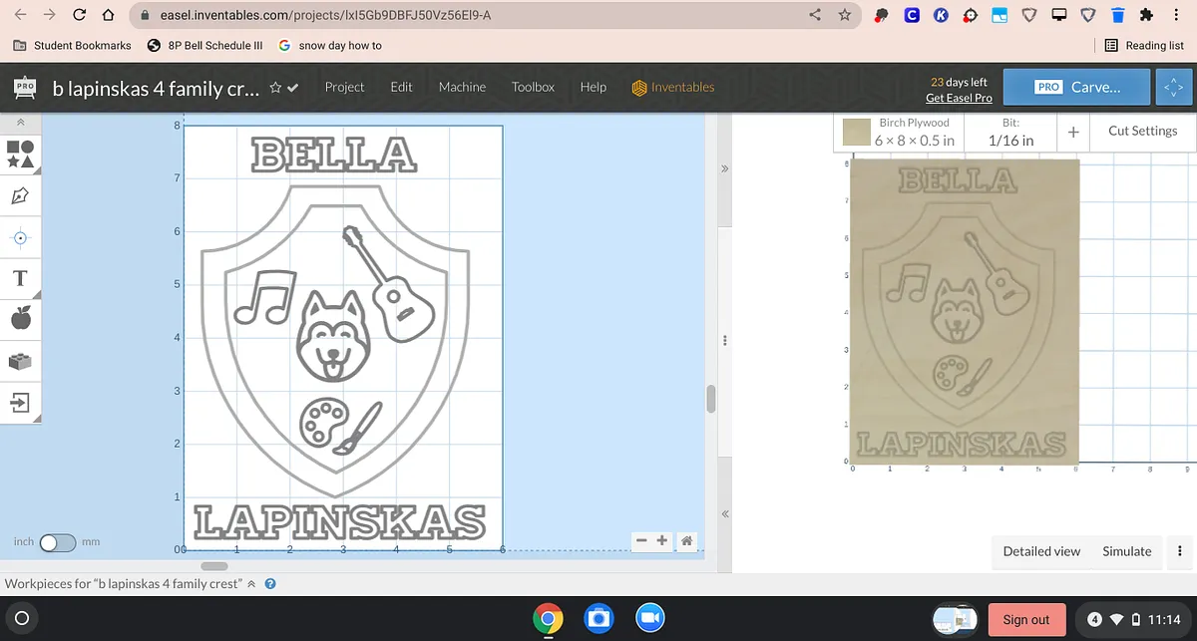Image resolution: width=1197 pixels, height=641 pixels.
Task: Click the Import icon in sidebar
Action: point(20,403)
